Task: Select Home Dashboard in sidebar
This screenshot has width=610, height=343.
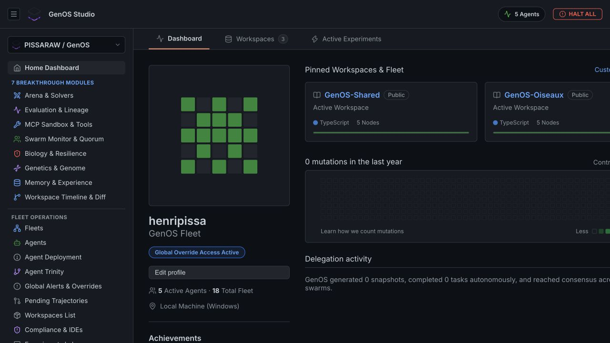Action: [66, 68]
